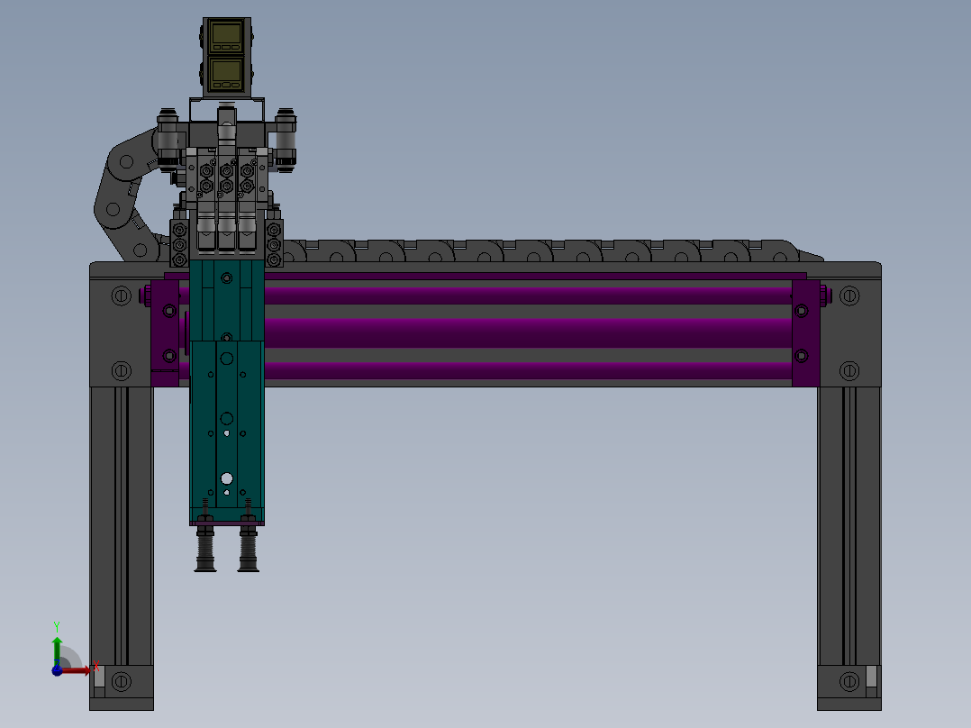
Task: Select the right suction cup under the cylinder
Action: [x=249, y=549]
